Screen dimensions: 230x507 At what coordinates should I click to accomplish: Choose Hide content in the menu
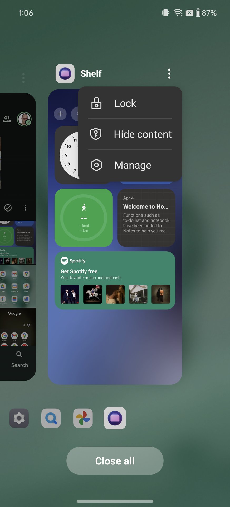pos(130,134)
